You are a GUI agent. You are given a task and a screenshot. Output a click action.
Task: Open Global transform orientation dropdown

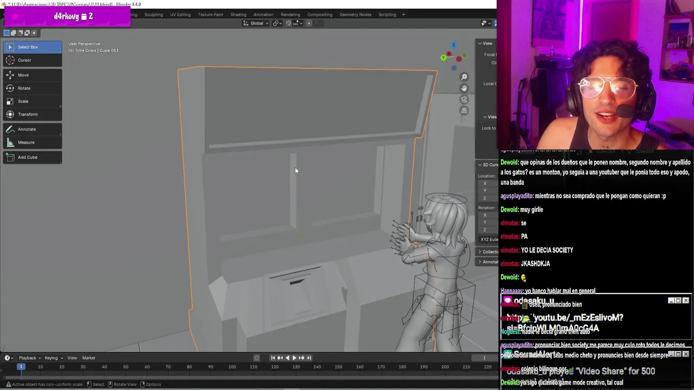(256, 23)
